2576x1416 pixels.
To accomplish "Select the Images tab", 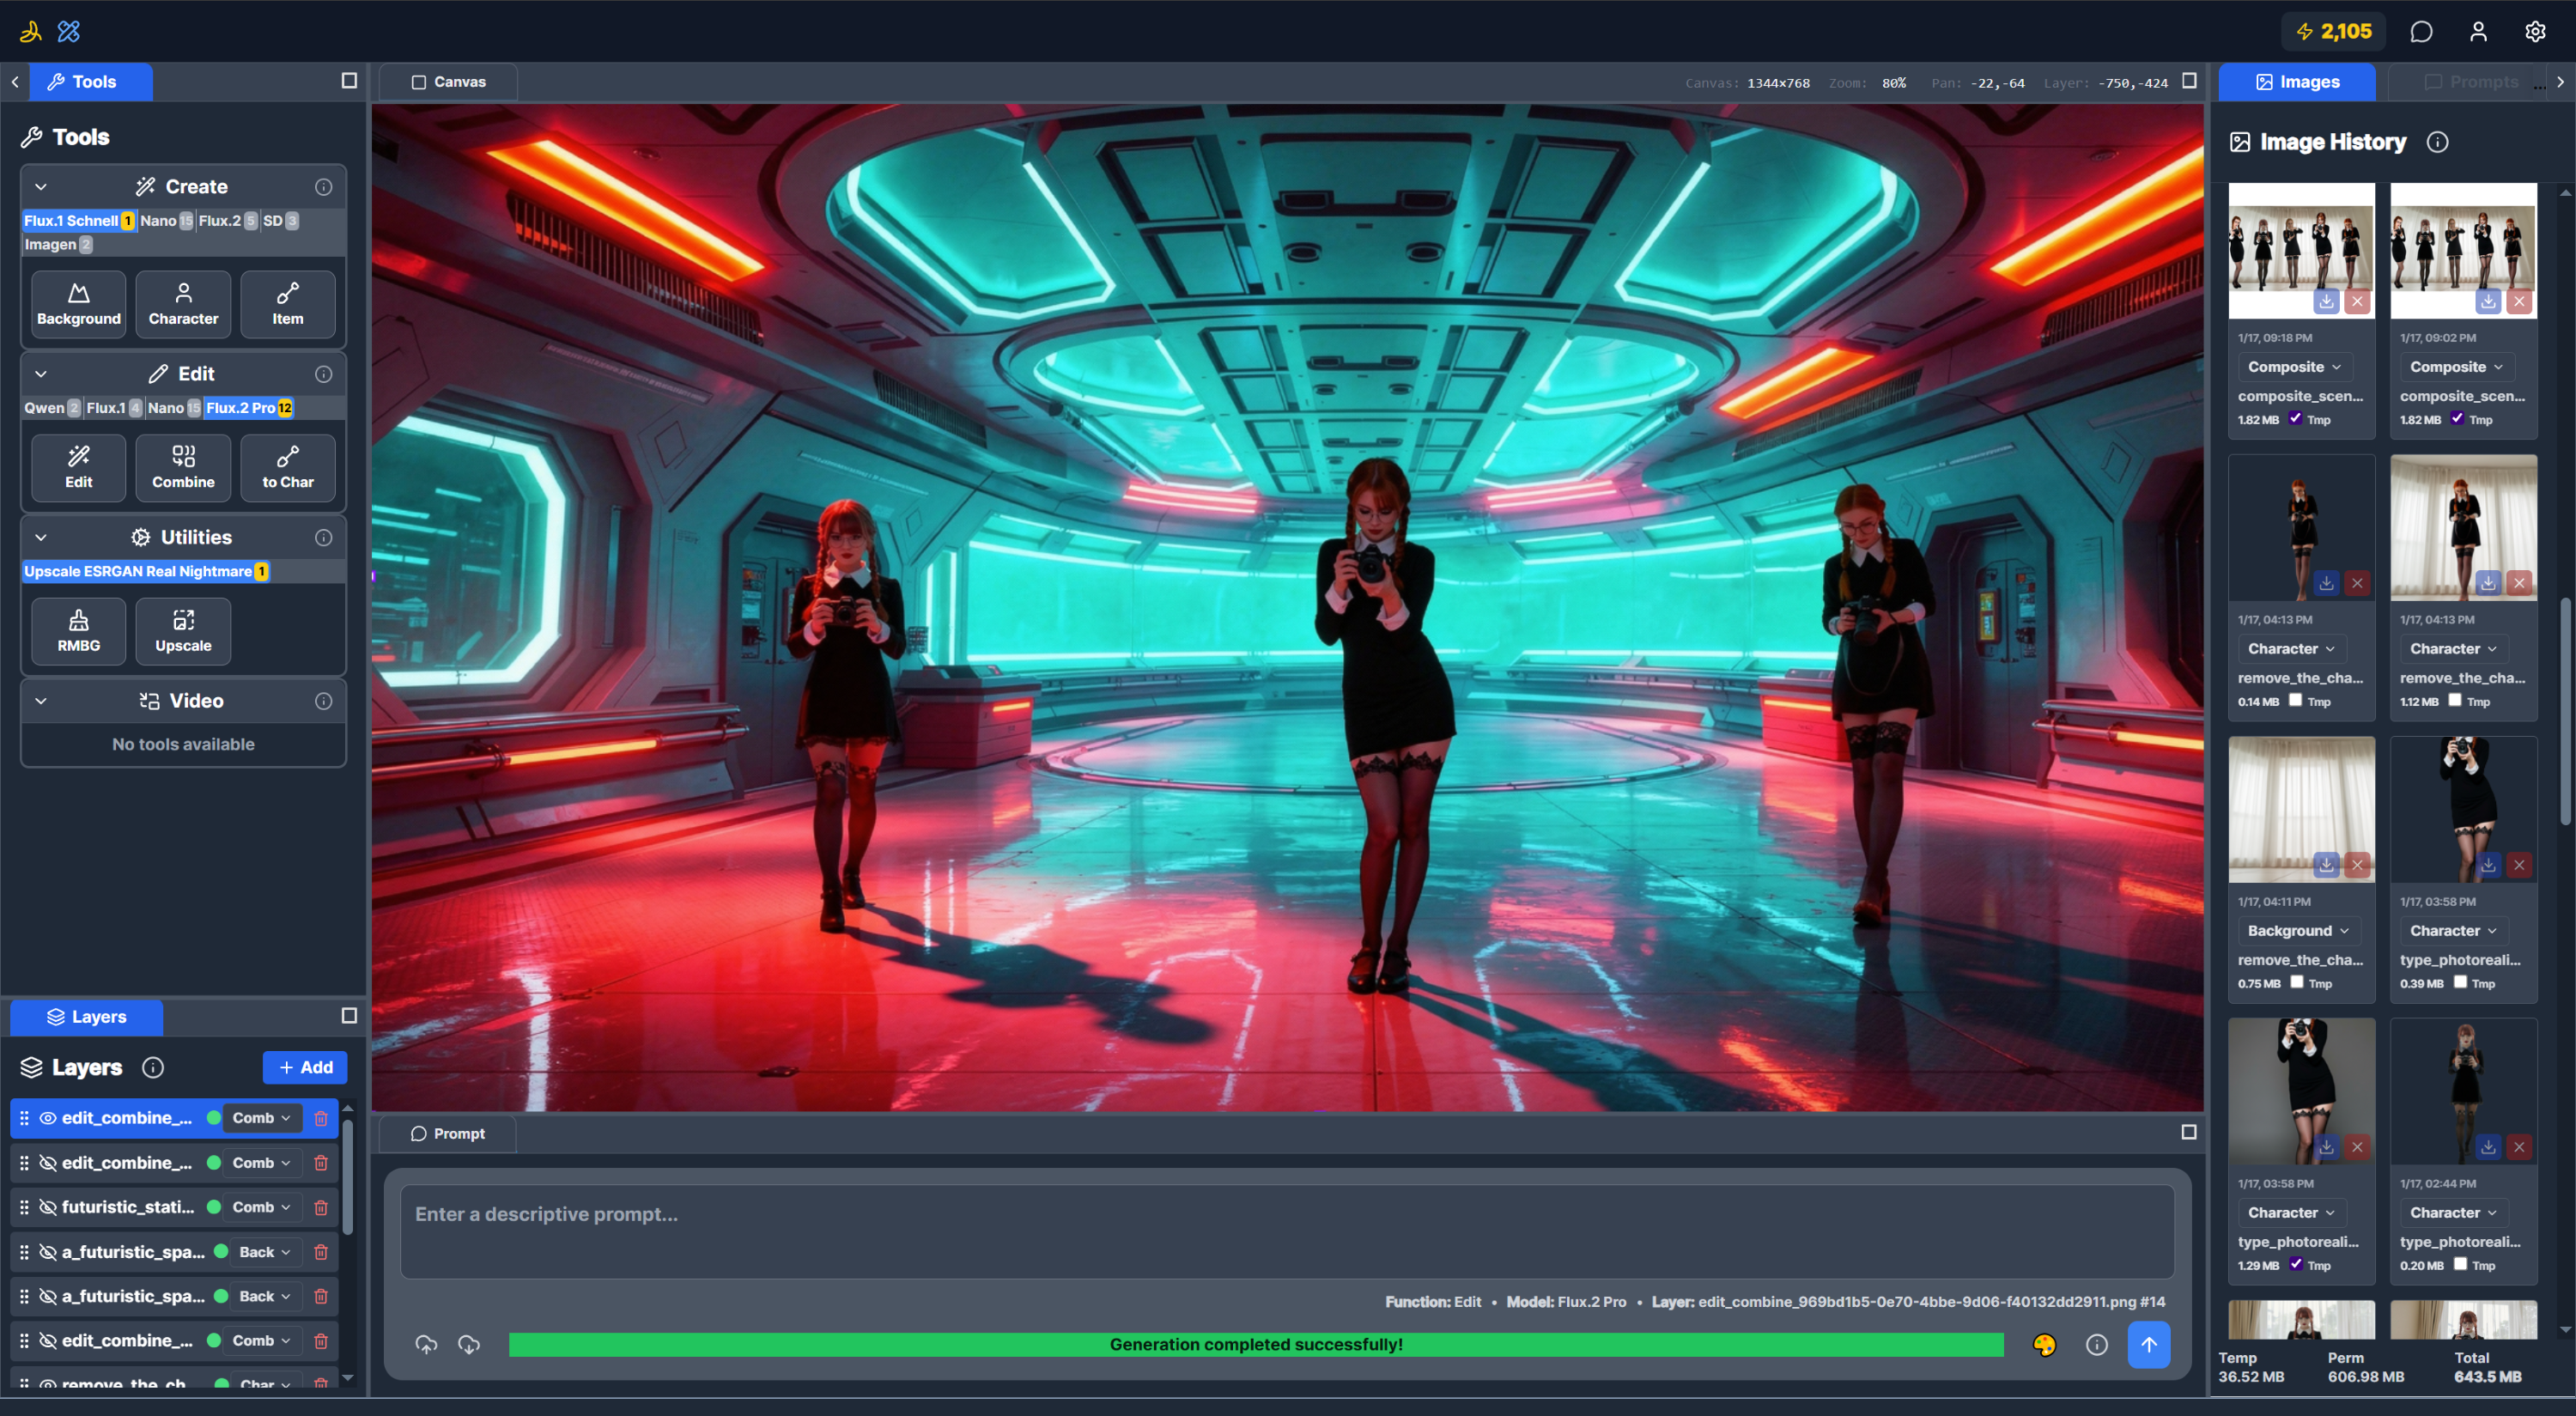I will [x=2296, y=81].
